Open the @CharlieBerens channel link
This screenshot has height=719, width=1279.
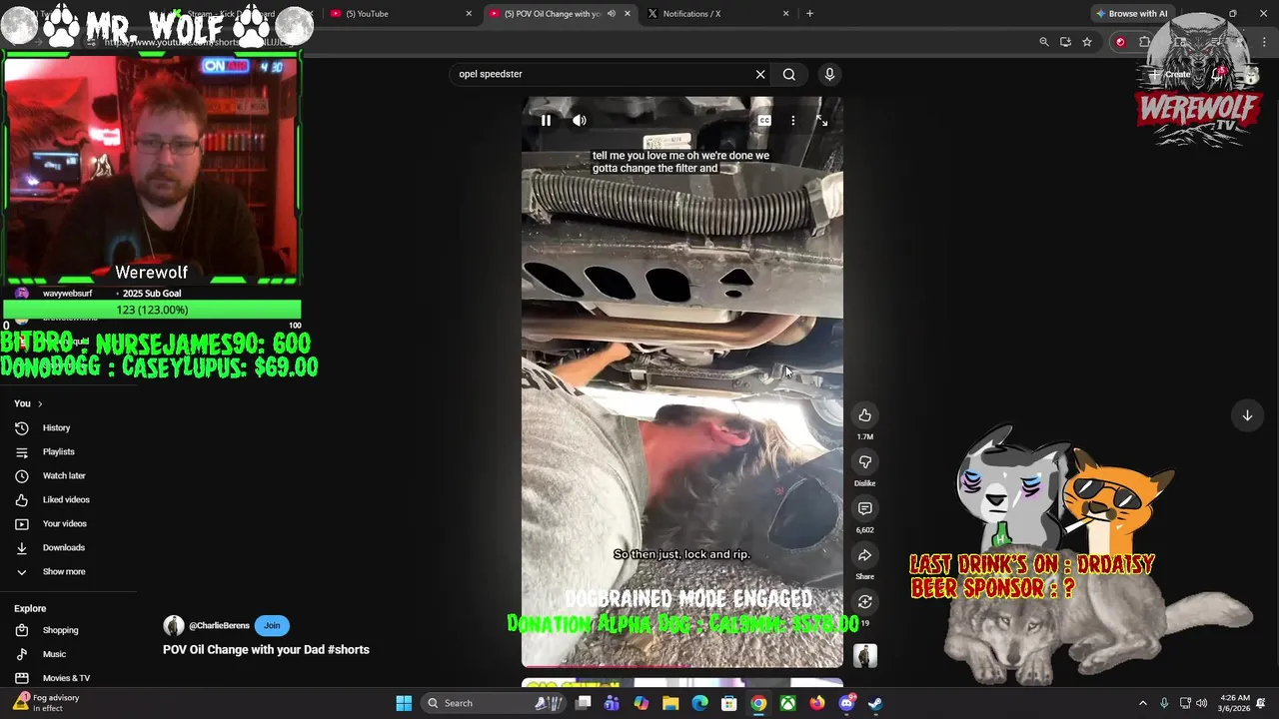pos(219,625)
